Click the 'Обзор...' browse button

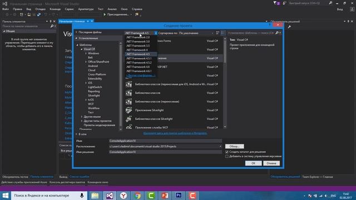pos(235,146)
